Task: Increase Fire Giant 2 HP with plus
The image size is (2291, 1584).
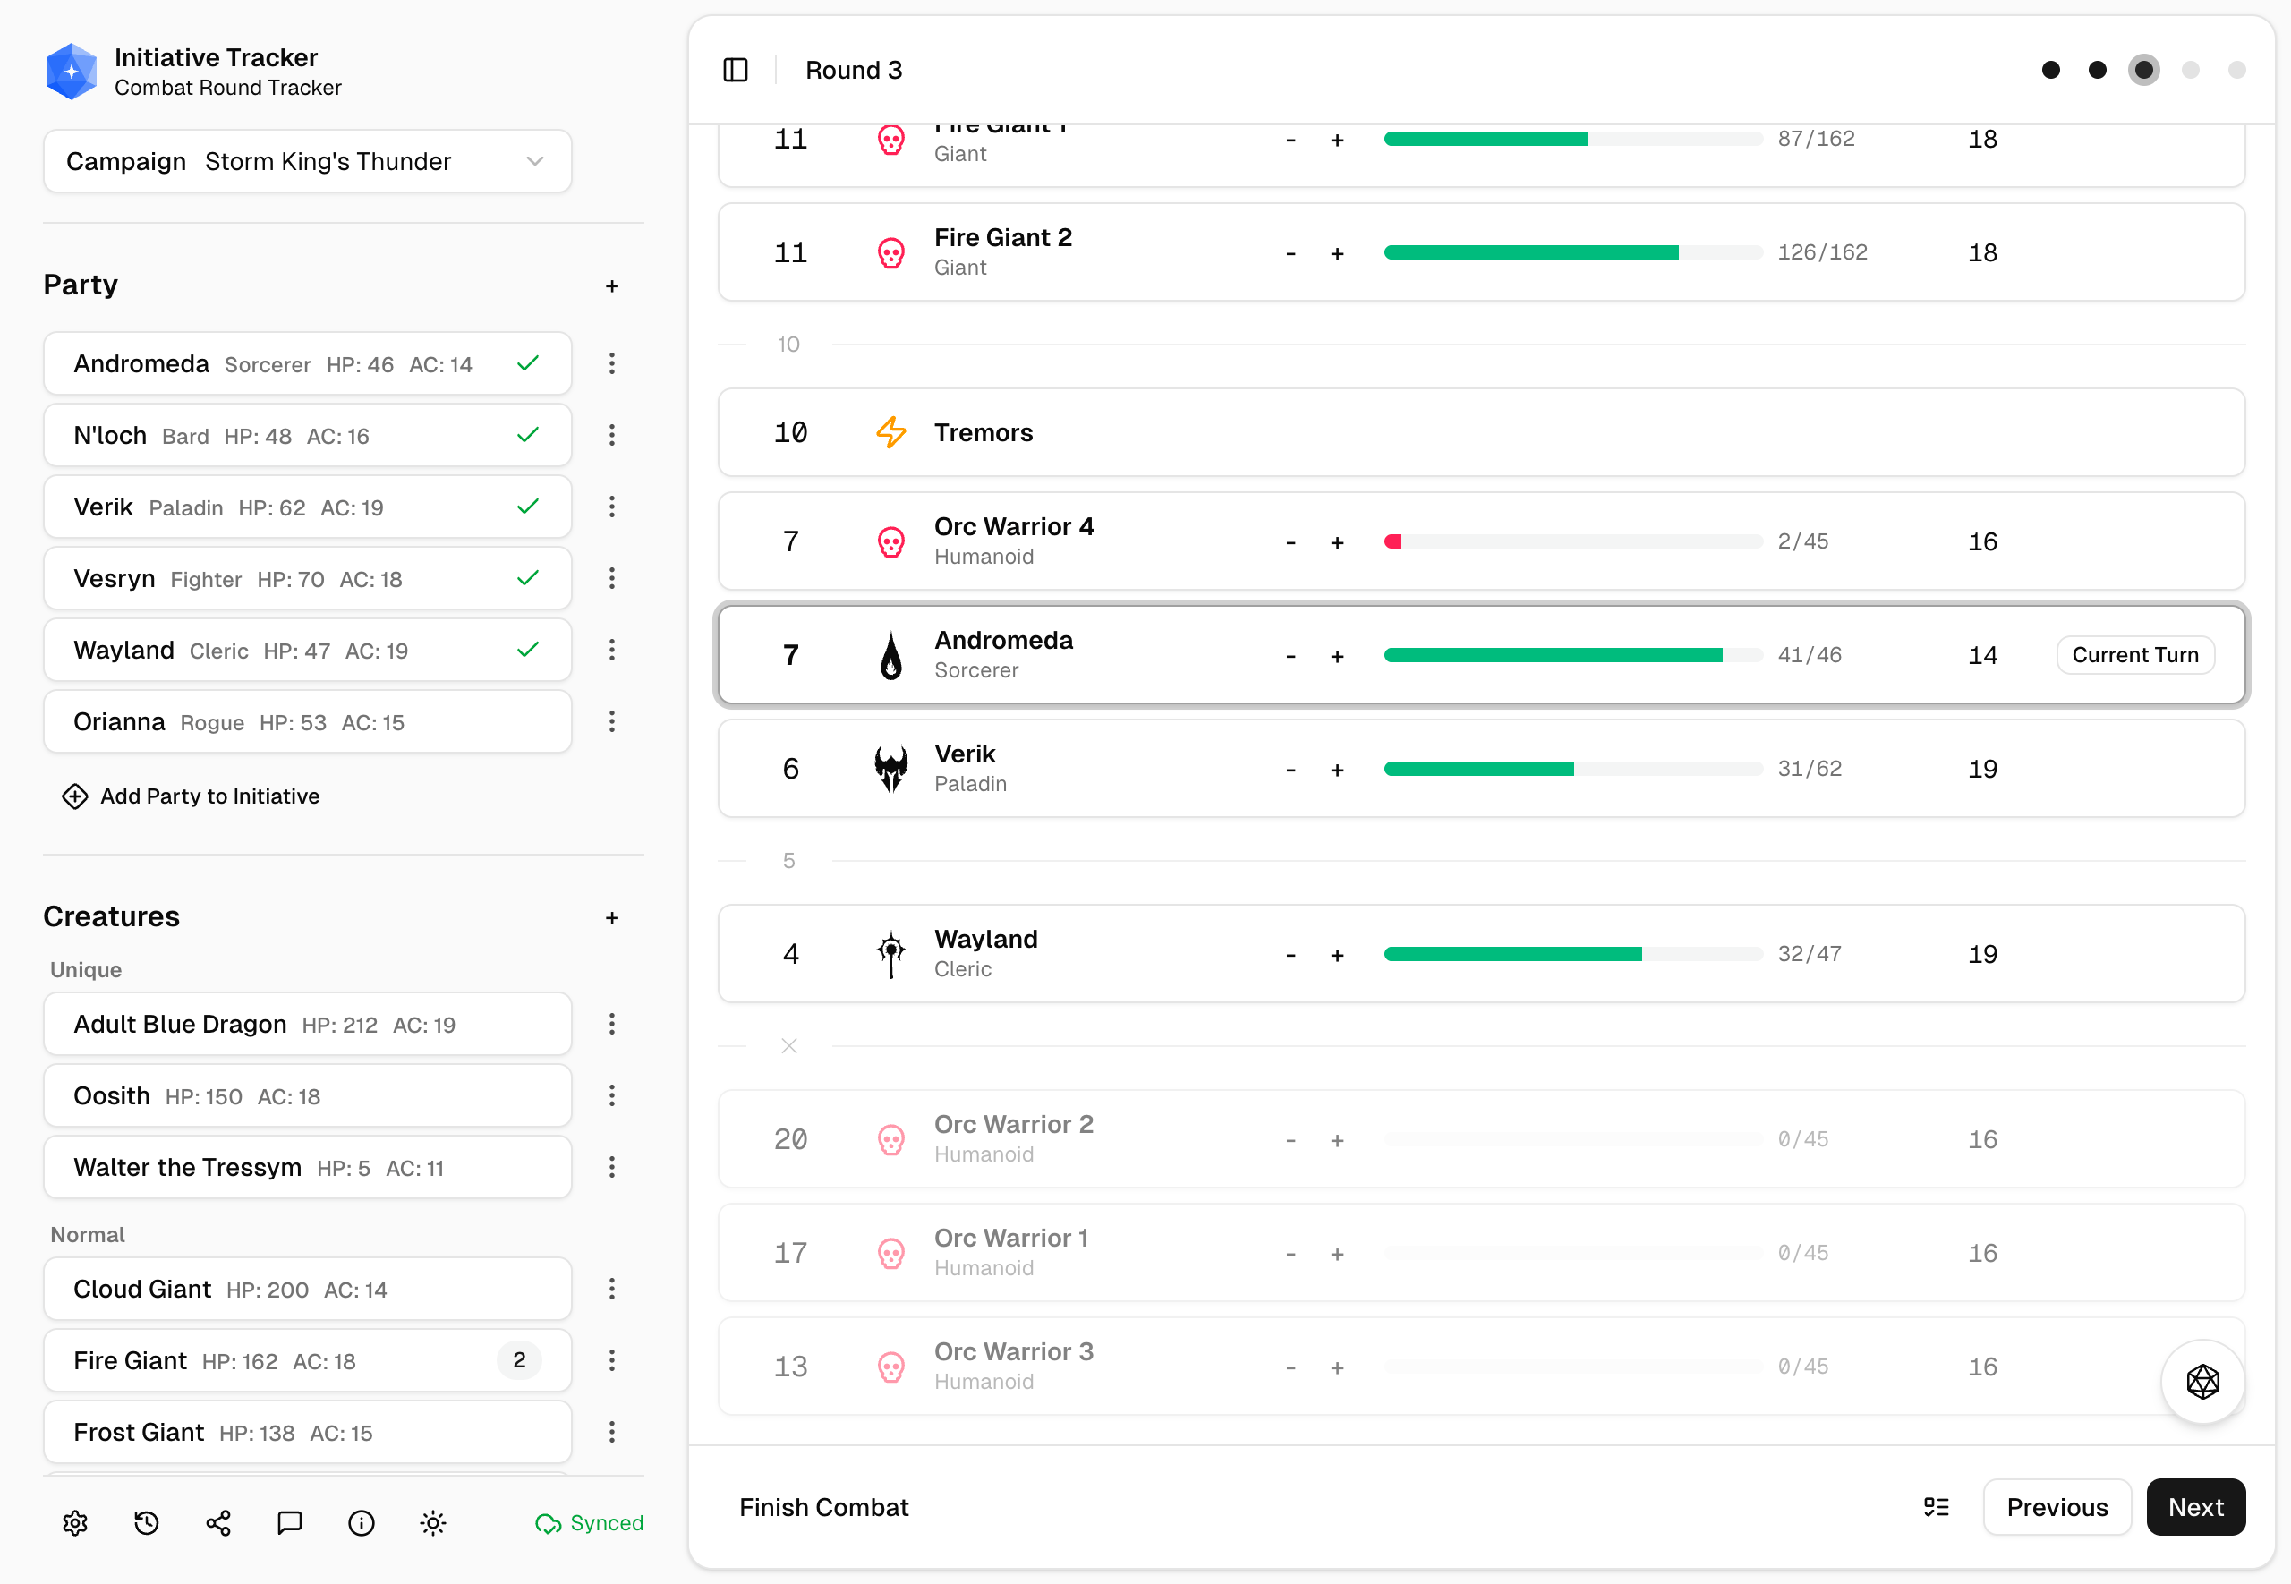Action: 1338,254
